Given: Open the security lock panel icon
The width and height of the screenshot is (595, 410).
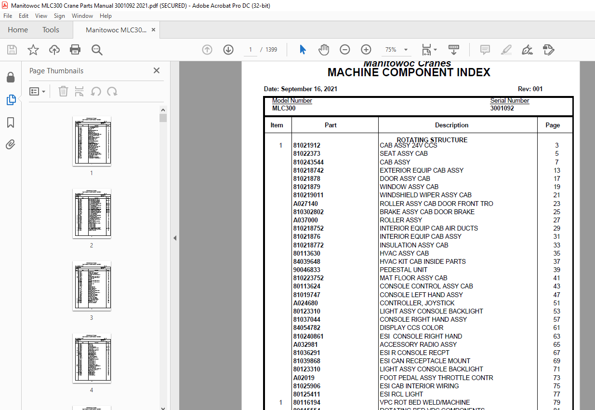Looking at the screenshot, I should point(11,78).
